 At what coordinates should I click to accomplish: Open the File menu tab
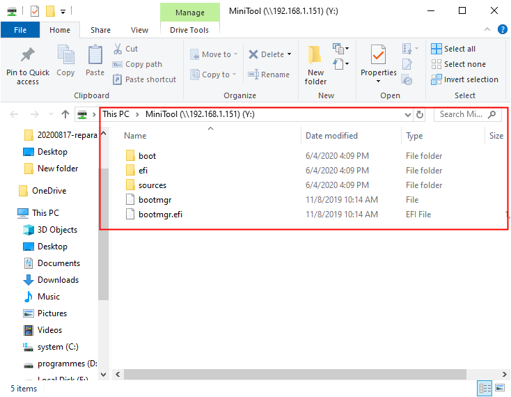tap(20, 30)
